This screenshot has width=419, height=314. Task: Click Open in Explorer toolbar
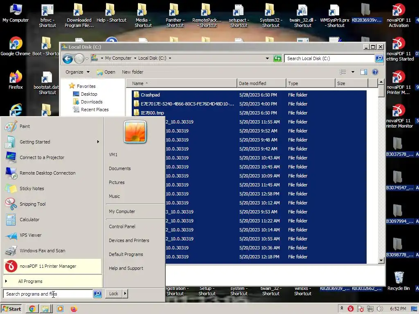click(106, 72)
